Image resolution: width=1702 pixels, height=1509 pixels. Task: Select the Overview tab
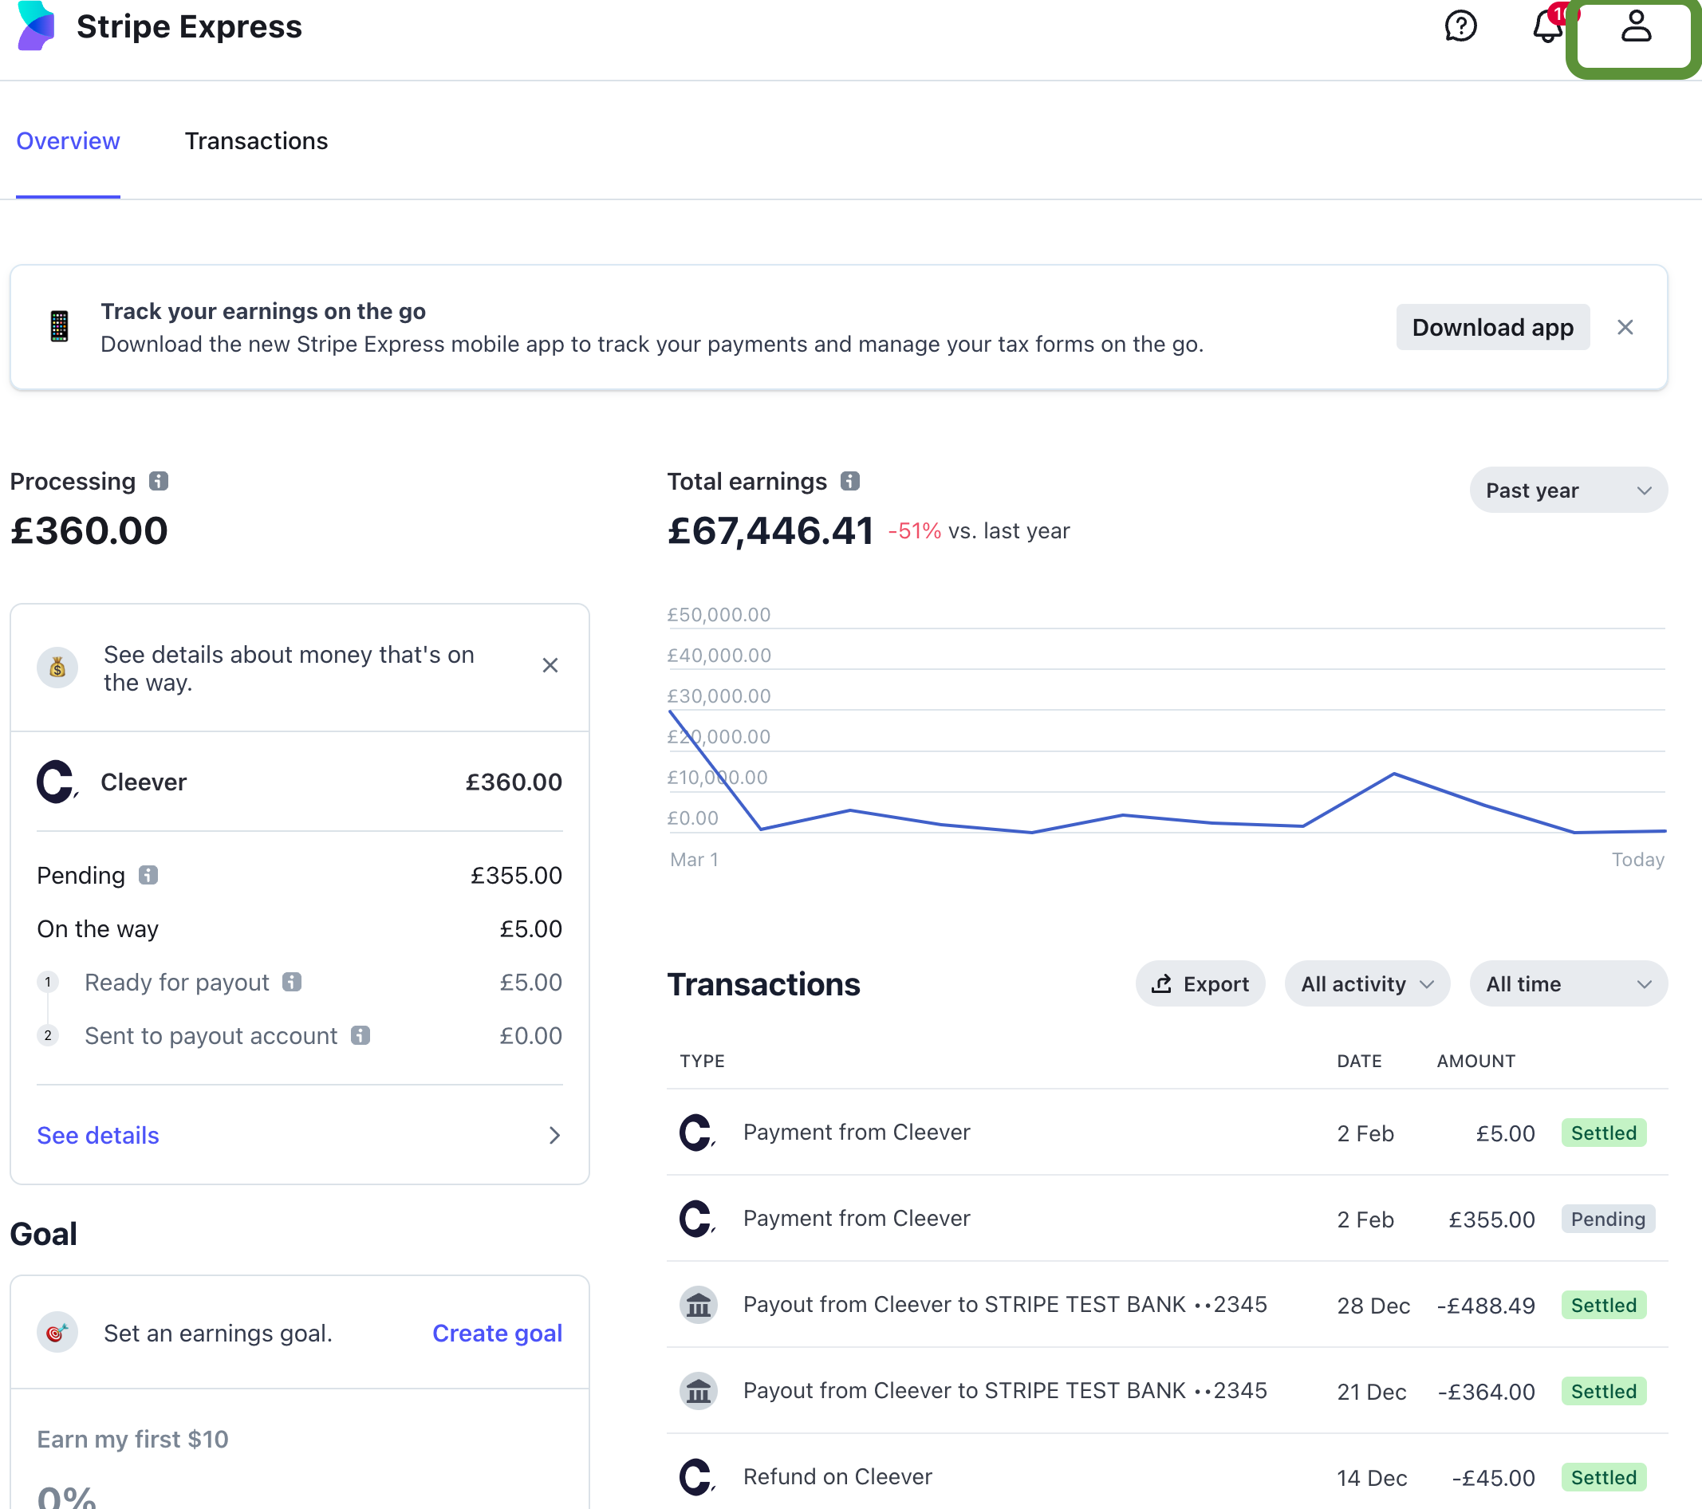[69, 140]
